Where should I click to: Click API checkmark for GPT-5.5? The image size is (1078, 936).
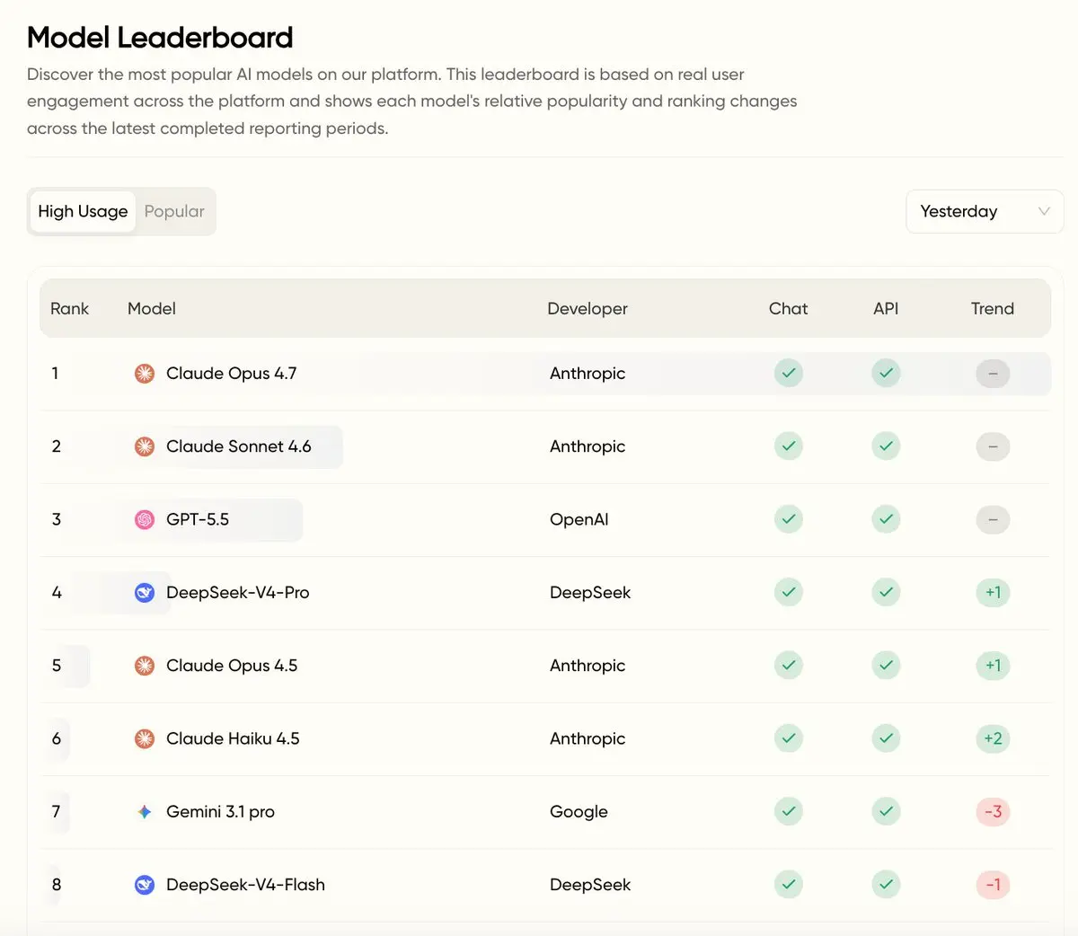coord(886,519)
